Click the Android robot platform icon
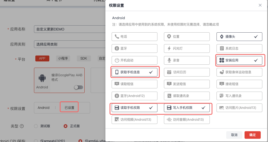268x142 pixels. pos(42,78)
